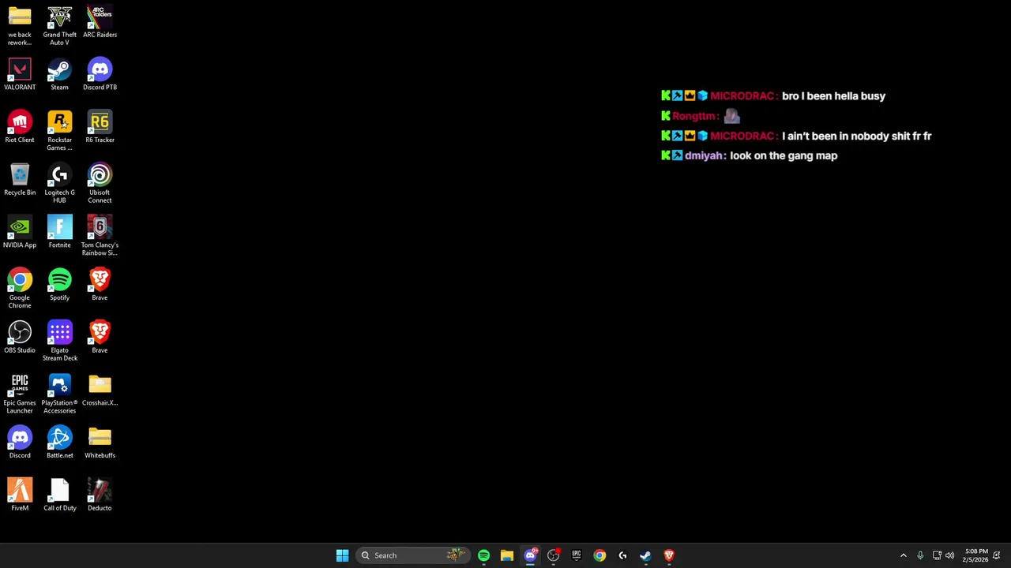Screen dimensions: 1011x568
Task: Click the taskbar Search box
Action: 412,555
